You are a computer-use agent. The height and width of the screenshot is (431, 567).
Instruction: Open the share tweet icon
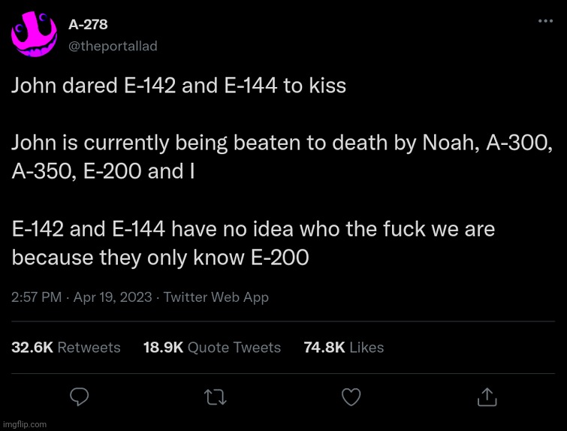pyautogui.click(x=486, y=396)
